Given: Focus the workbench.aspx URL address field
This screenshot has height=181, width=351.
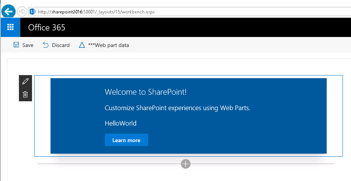Looking at the screenshot, I should (189, 12).
